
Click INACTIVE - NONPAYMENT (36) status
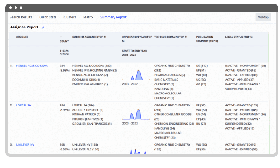pos(245,115)
